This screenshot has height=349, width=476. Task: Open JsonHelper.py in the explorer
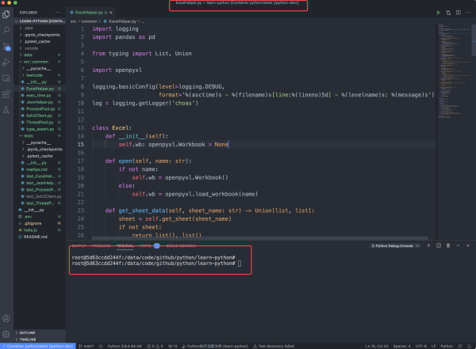40,102
